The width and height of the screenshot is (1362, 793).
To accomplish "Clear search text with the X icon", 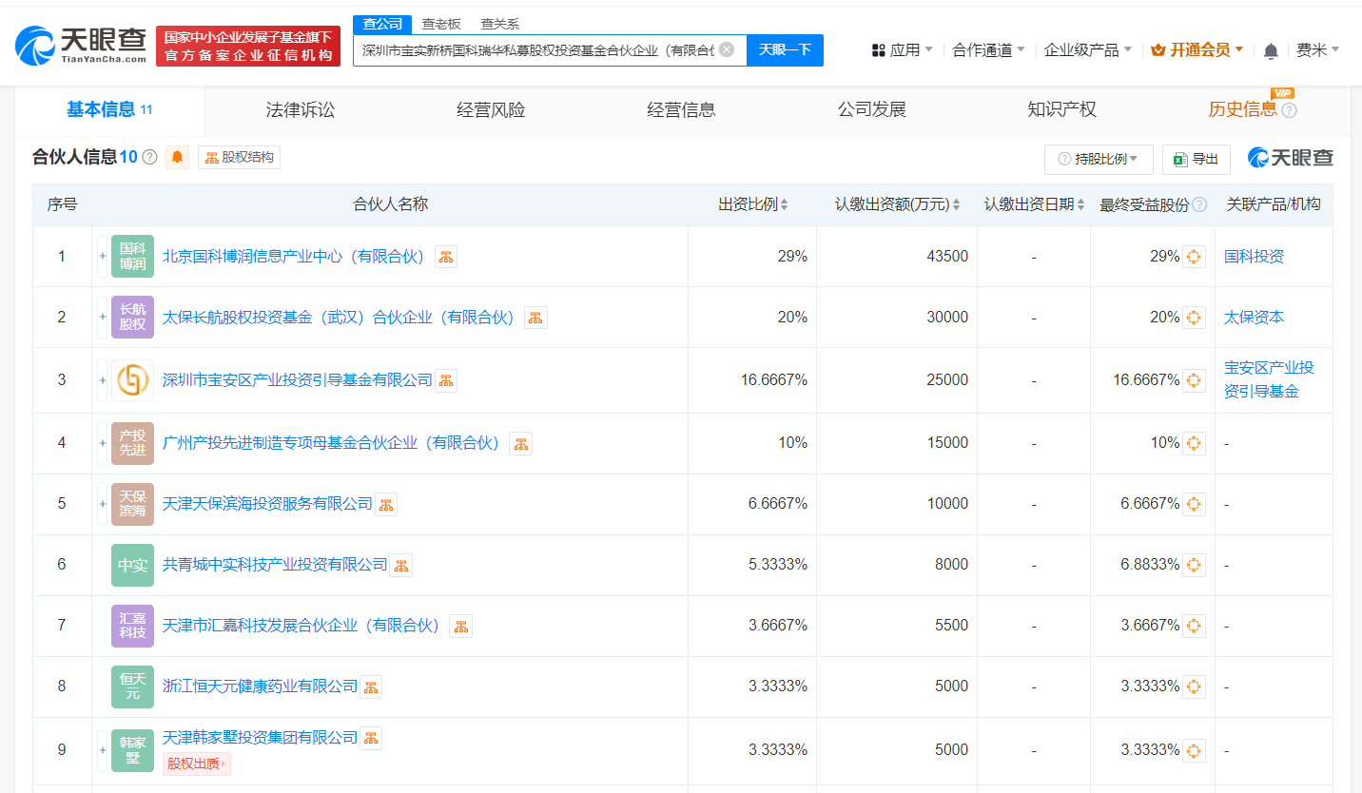I will point(727,49).
